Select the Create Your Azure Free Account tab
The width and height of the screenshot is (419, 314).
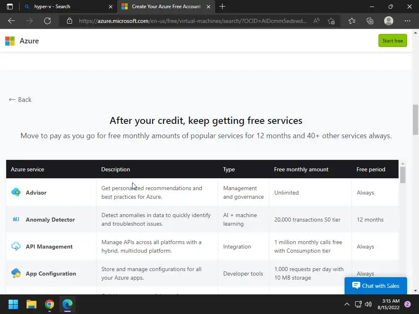click(x=166, y=7)
